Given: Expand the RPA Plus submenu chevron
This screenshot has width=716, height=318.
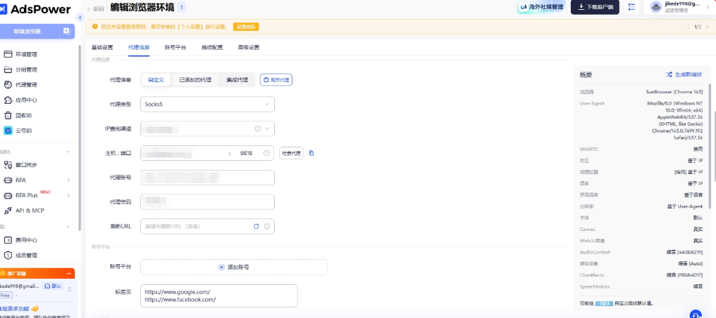Looking at the screenshot, I should 69,196.
